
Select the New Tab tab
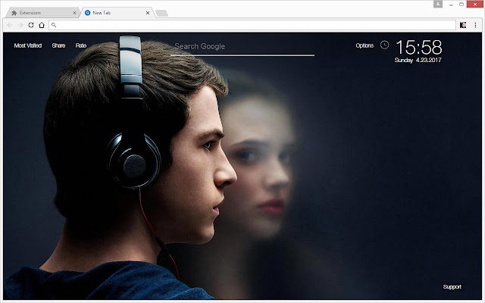point(117,13)
